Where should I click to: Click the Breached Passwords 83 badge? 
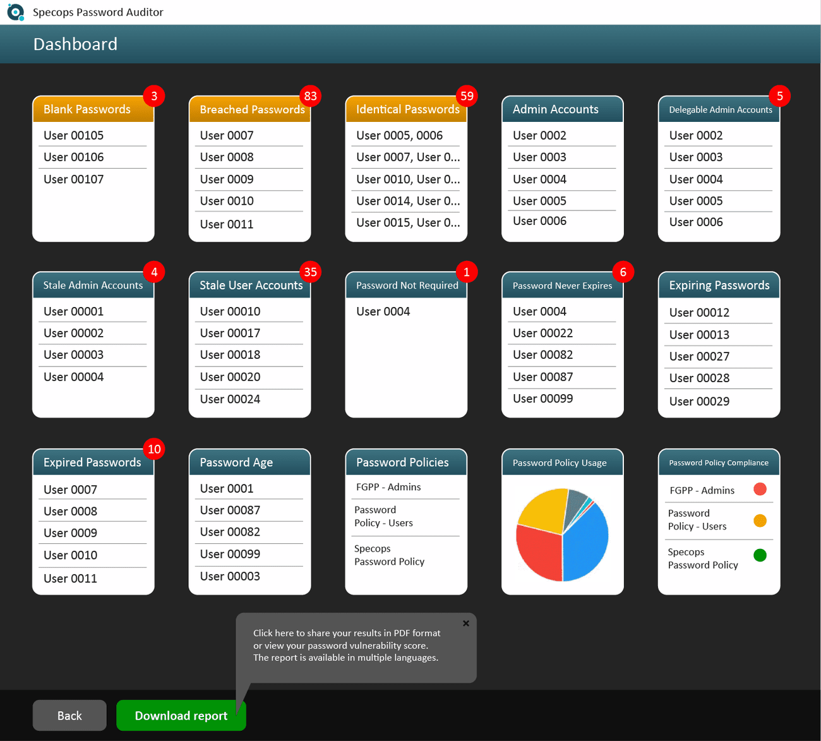310,96
